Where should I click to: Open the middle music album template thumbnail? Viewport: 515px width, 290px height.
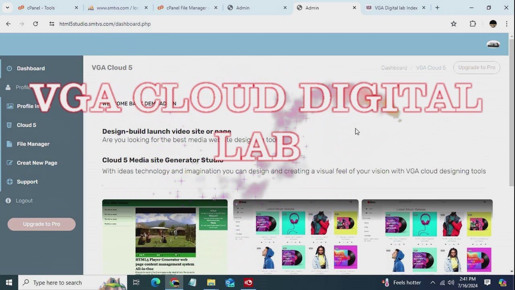tap(296, 237)
